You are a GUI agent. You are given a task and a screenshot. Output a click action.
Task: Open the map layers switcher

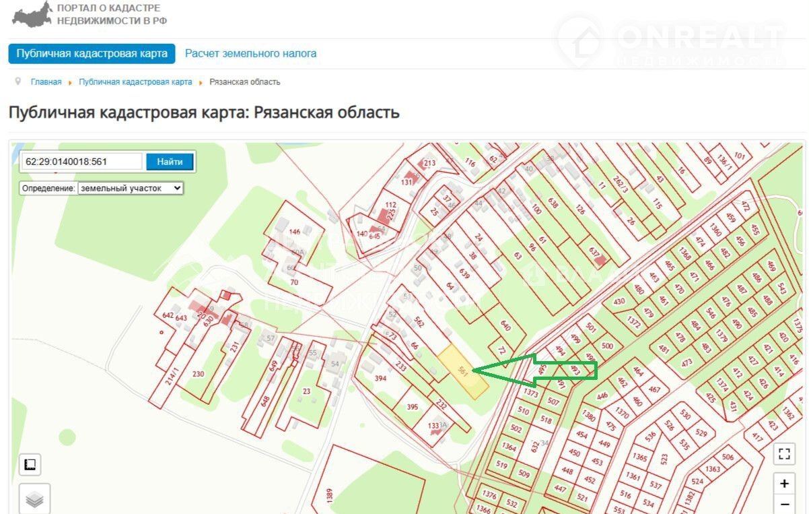34,499
